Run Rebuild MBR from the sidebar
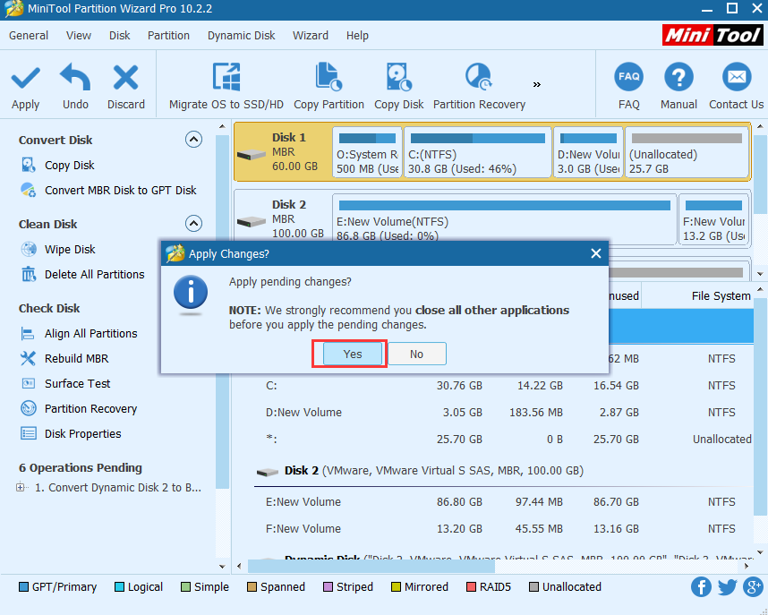768x615 pixels. [x=76, y=359]
